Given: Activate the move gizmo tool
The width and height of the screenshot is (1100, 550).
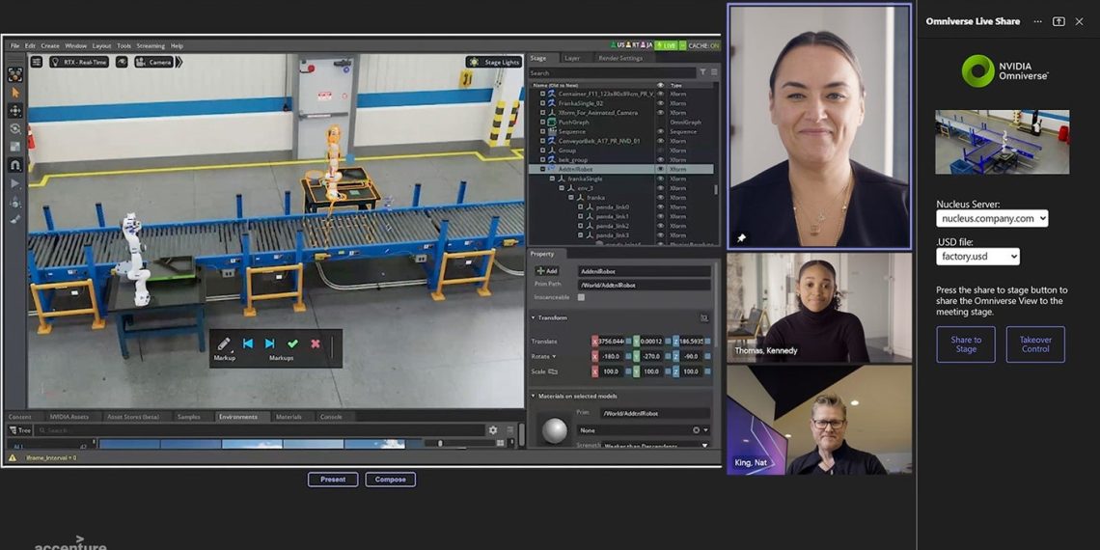Looking at the screenshot, I should tap(15, 110).
